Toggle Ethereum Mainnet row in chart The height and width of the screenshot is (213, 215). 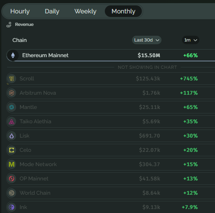click(111, 55)
